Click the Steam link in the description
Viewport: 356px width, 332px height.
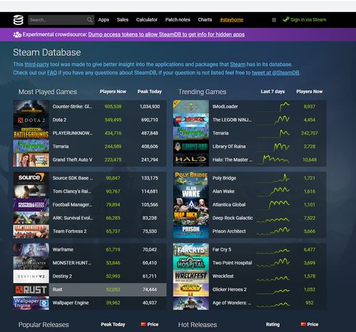point(238,64)
